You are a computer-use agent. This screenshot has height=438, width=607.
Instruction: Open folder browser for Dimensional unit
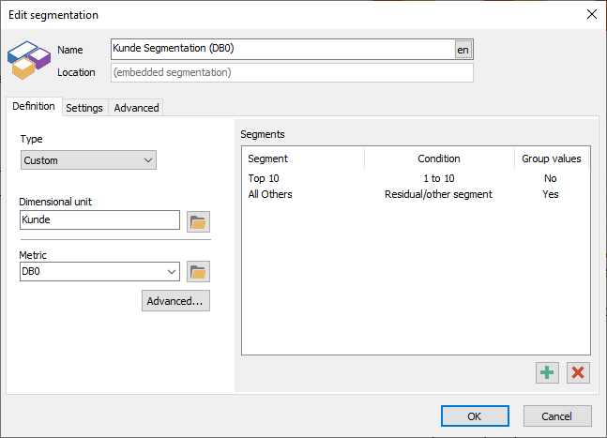[198, 221]
